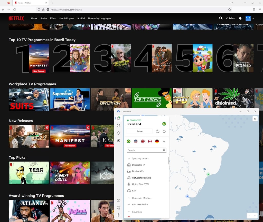Image resolution: width=263 pixels, height=222 pixels.
Task: Open Little Angel ranked fifth
Action: (x=202, y=58)
